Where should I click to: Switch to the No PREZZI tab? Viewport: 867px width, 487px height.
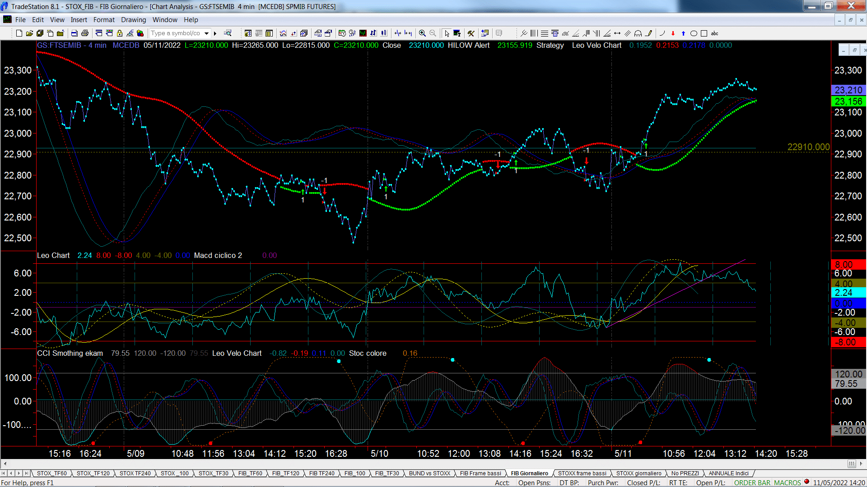point(685,473)
